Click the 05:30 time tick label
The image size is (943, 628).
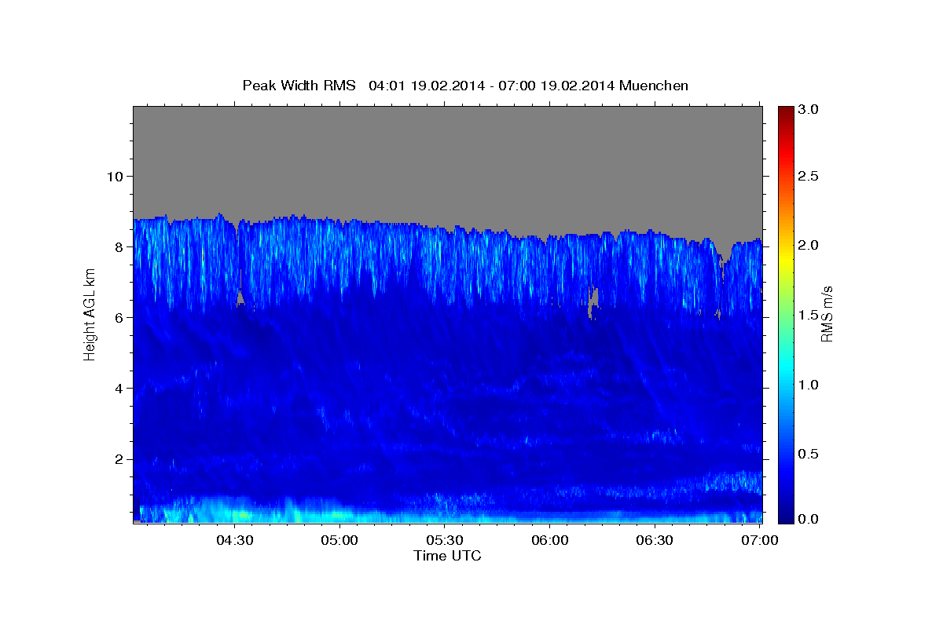444,541
